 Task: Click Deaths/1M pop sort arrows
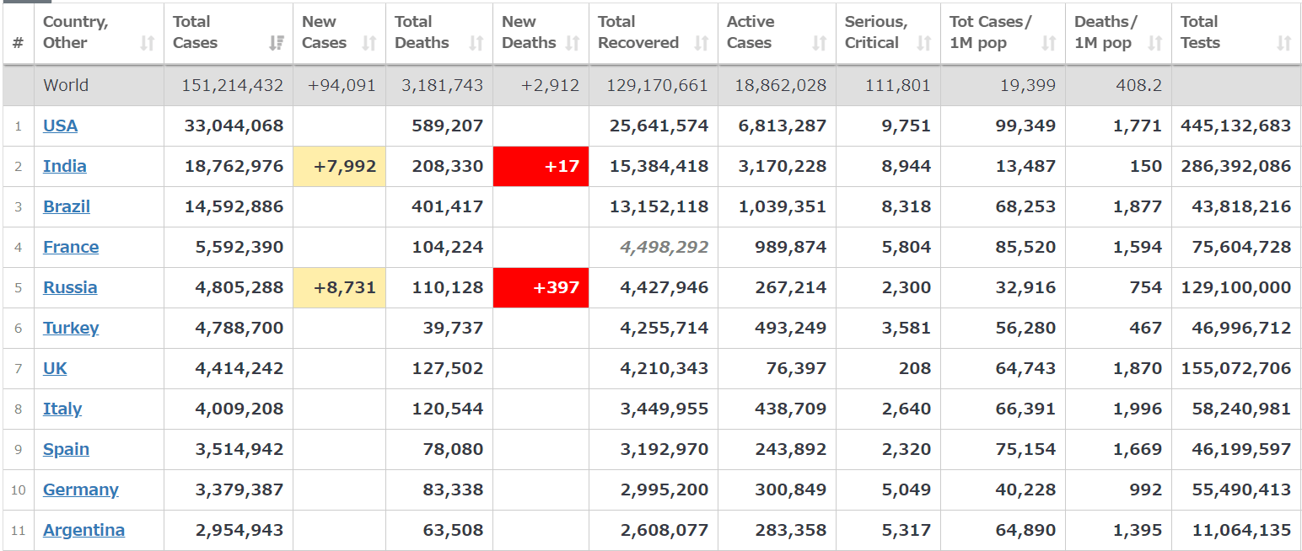coord(1155,43)
